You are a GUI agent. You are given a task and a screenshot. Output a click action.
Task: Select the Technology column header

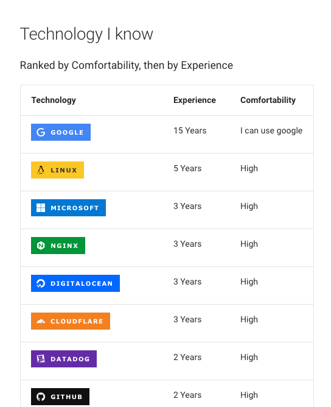pos(54,100)
